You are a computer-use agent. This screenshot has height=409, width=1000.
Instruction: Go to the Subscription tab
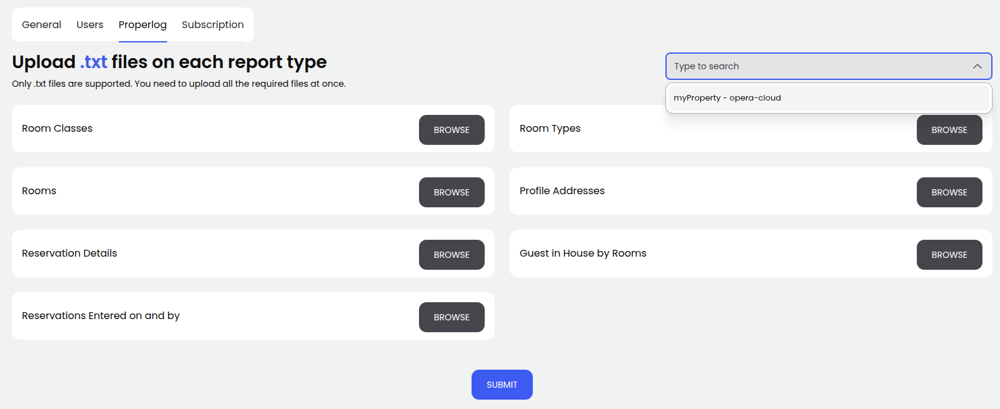[x=213, y=25]
